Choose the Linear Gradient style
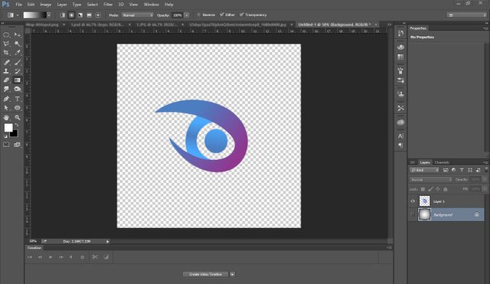Image resolution: width=490 pixels, height=284 pixels. coord(63,15)
